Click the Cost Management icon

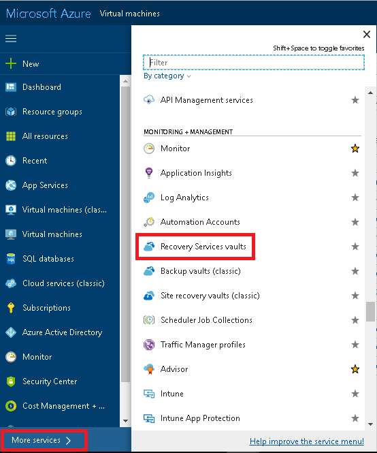(x=11, y=406)
